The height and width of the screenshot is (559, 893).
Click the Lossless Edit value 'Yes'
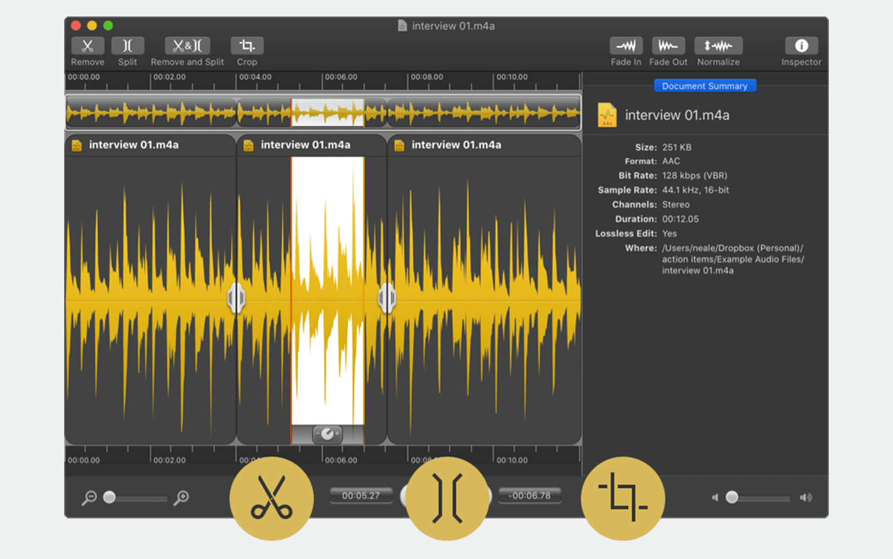tap(669, 234)
